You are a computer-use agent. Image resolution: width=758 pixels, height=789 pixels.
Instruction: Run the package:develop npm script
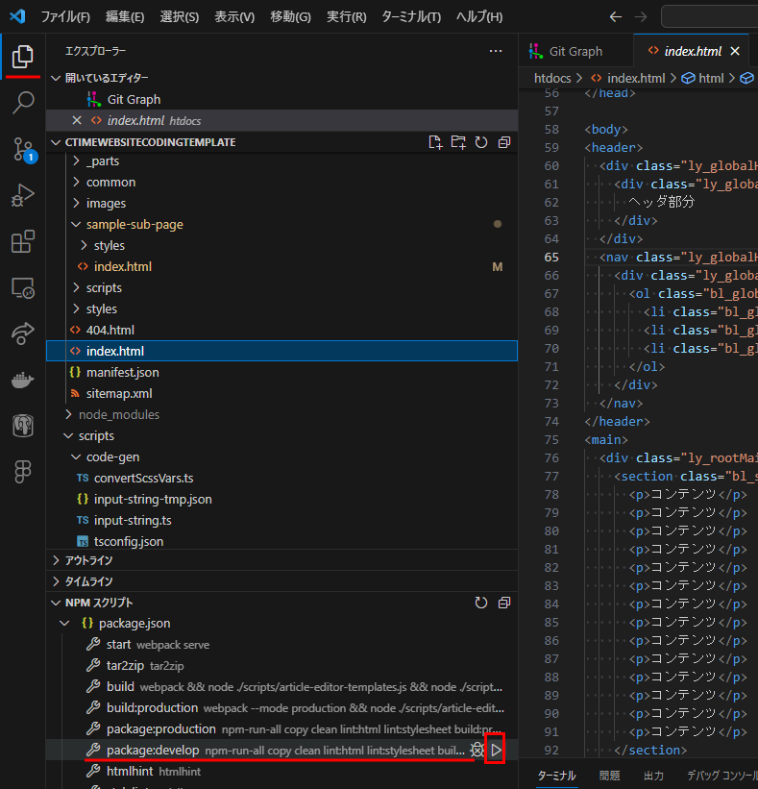tap(496, 751)
